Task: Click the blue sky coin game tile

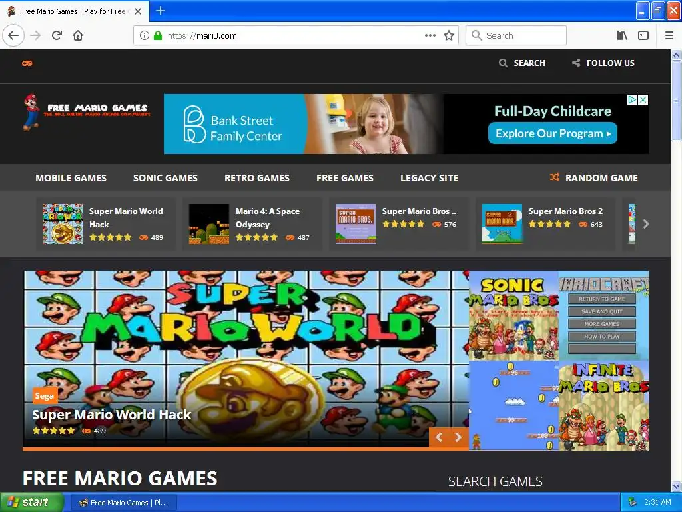Action: [513, 406]
